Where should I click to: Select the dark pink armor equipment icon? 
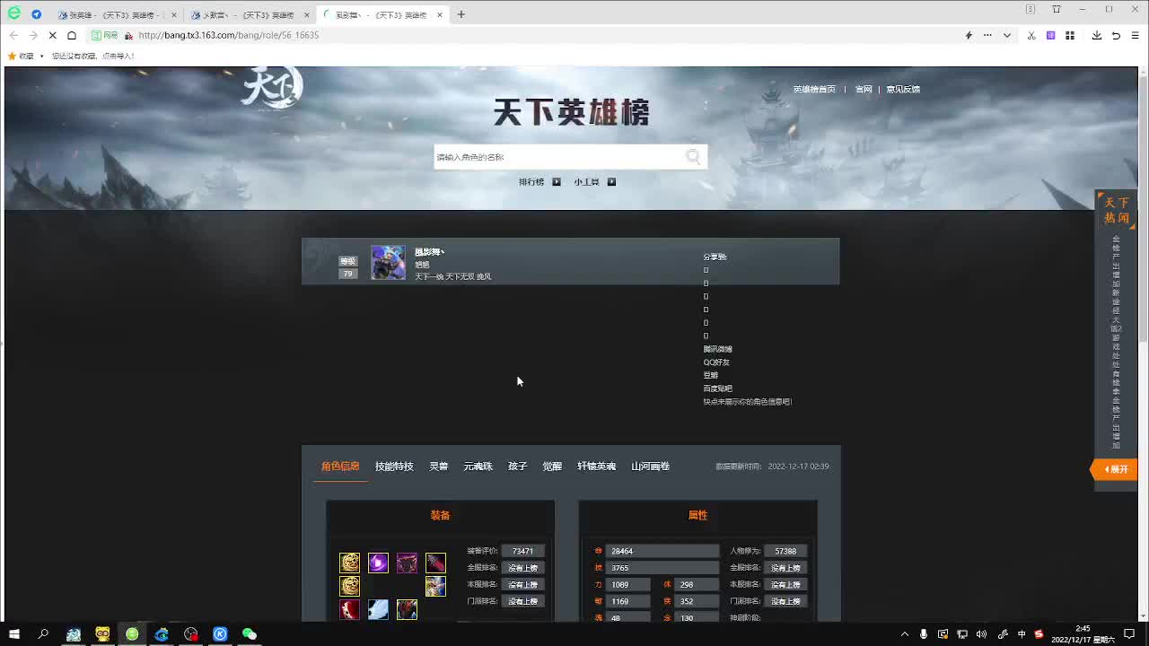click(x=407, y=563)
